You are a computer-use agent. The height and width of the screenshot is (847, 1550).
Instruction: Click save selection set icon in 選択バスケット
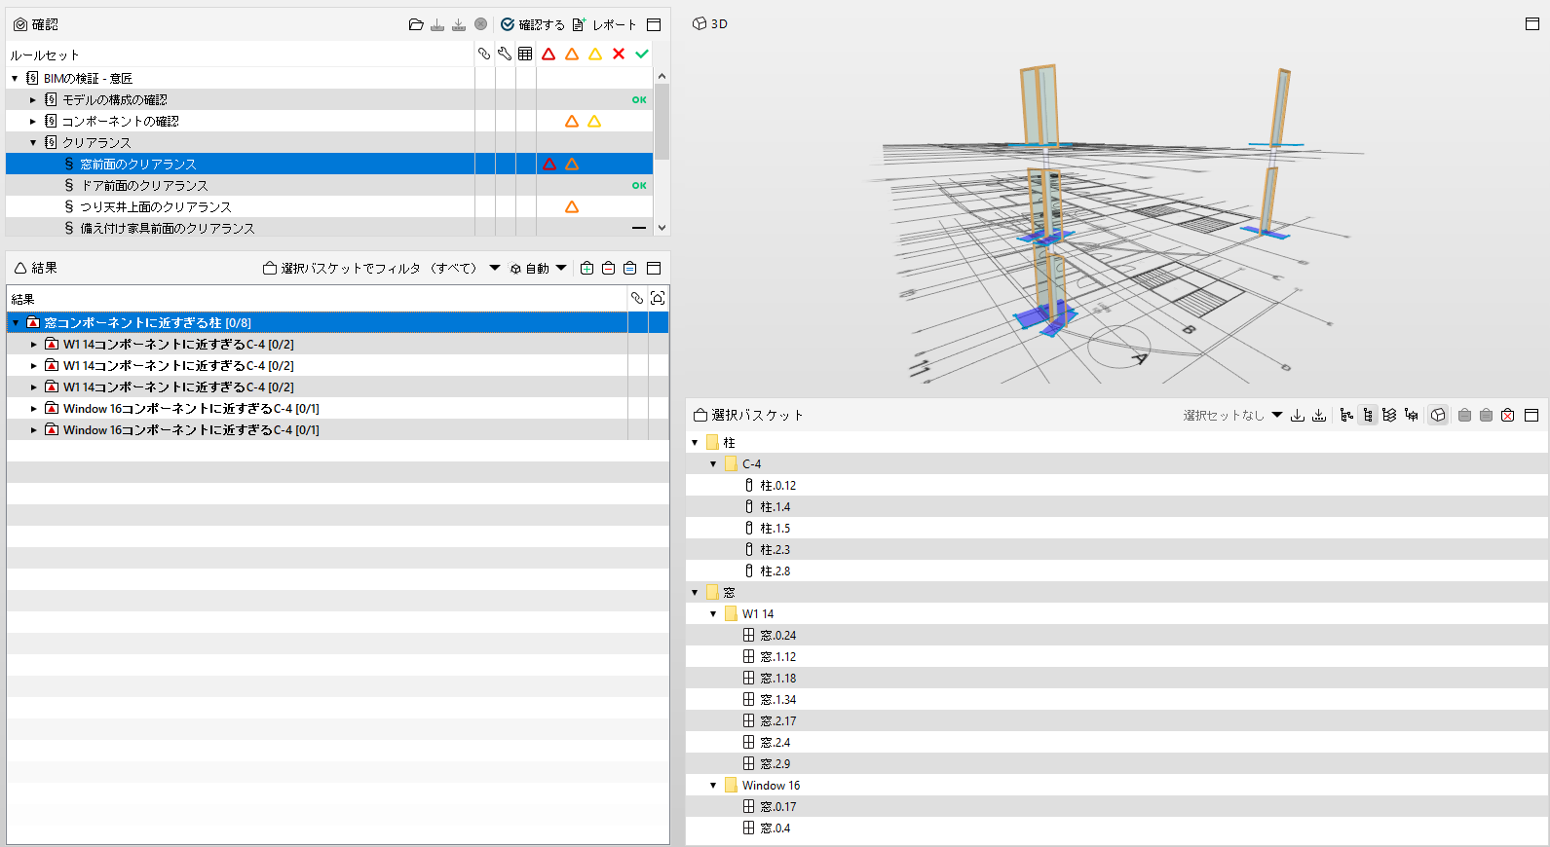coord(1319,415)
